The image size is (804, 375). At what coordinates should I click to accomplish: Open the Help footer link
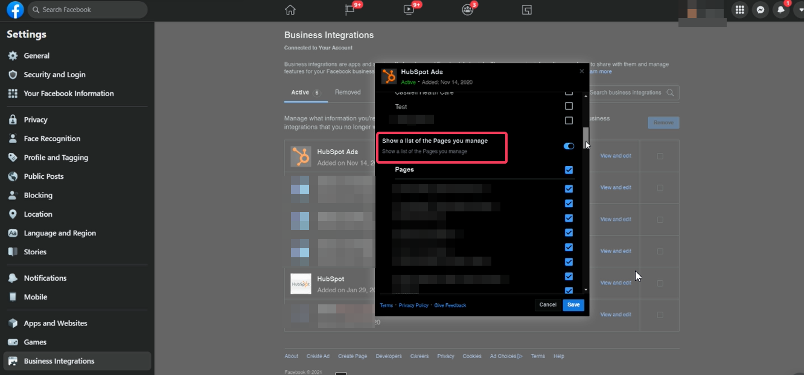(x=559, y=356)
